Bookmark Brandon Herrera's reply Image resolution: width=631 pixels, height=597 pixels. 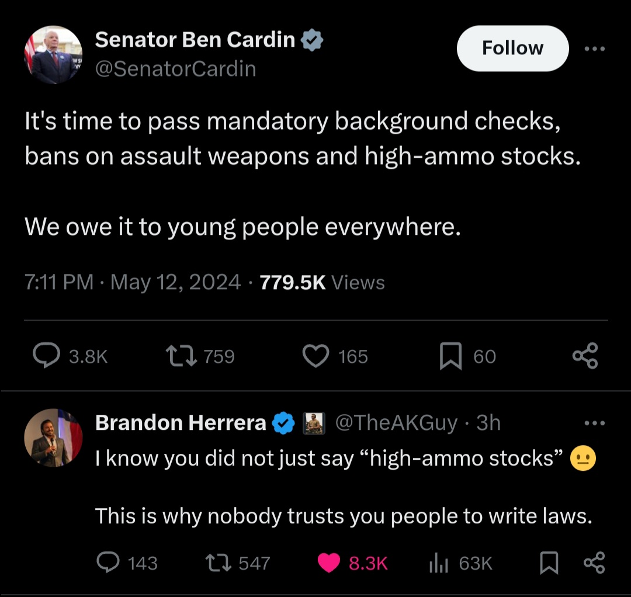[x=549, y=563]
